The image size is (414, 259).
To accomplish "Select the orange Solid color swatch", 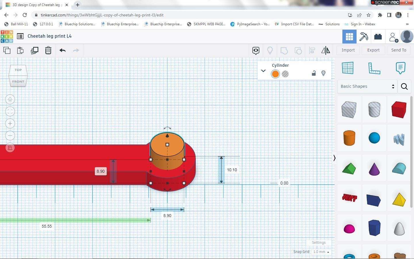I will point(275,74).
